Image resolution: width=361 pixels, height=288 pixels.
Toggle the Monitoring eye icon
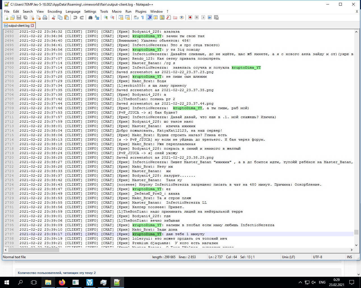[x=182, y=17]
